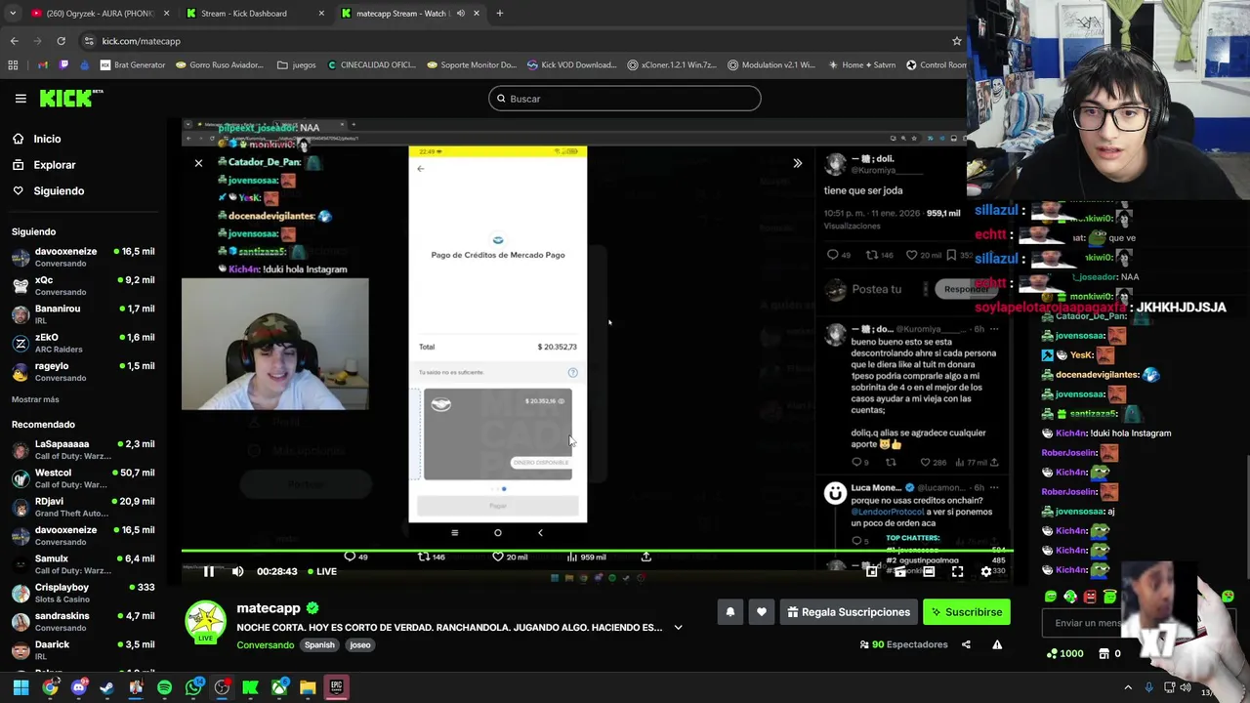Image resolution: width=1250 pixels, height=703 pixels.
Task: Go to the Kick logo homepage
Action: tap(70, 98)
